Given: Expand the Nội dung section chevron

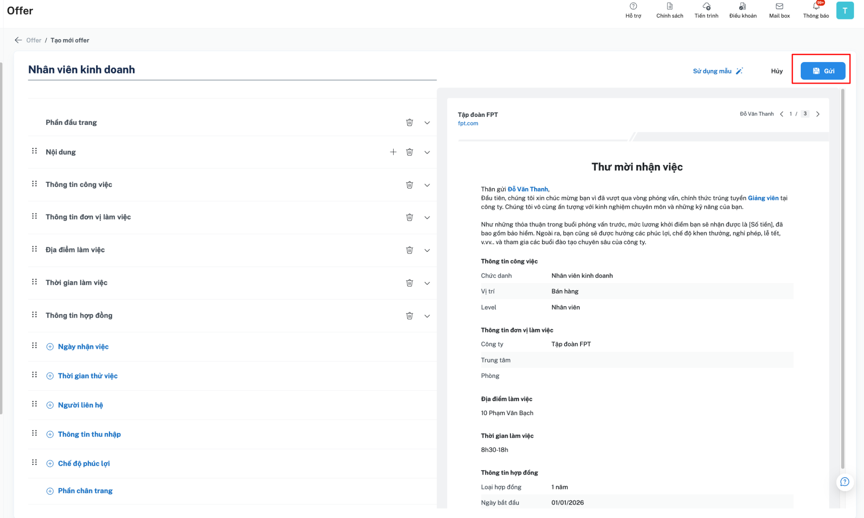Looking at the screenshot, I should point(427,152).
